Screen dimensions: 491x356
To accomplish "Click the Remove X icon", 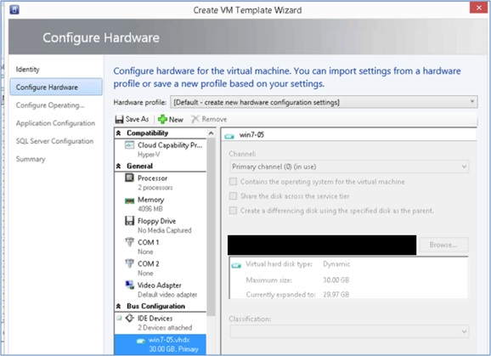I will point(195,119).
